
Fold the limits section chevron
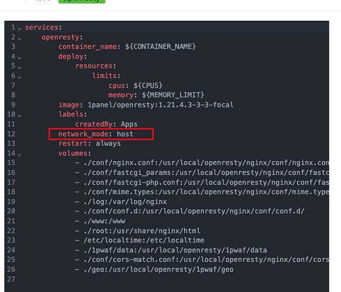click(x=19, y=77)
